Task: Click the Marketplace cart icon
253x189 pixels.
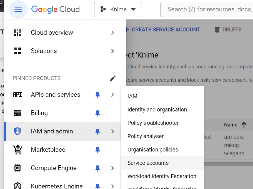Action: (17, 150)
